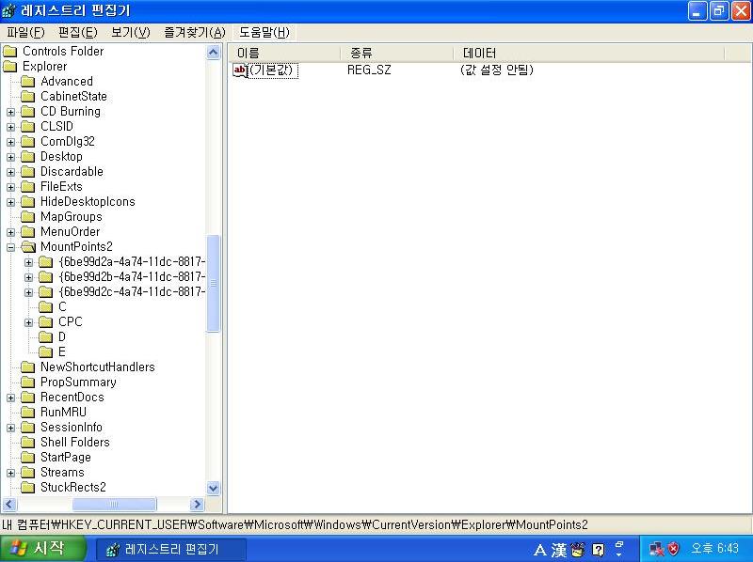This screenshot has height=562, width=753.
Task: Expand the {6be99d2b-4a74-11dc-8817- key
Action: [29, 277]
